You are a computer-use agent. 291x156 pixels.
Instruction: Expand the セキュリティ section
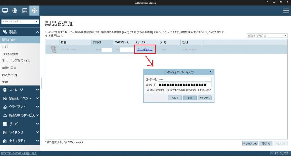point(37,141)
